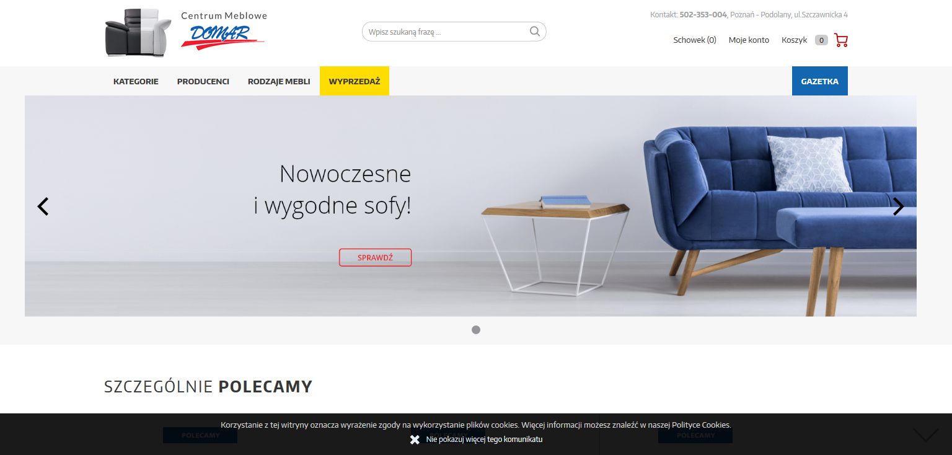Click the Koszyk text link
Viewport: 952px width, 455px height.
pyautogui.click(x=794, y=40)
